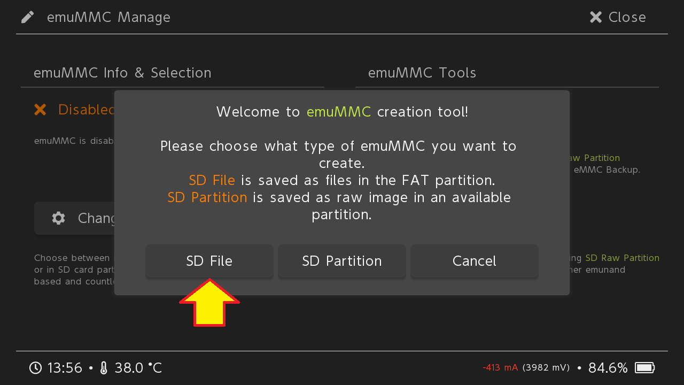The width and height of the screenshot is (684, 385).
Task: Click the pencil edit icon beside emuMMC Manage
Action: tap(28, 17)
